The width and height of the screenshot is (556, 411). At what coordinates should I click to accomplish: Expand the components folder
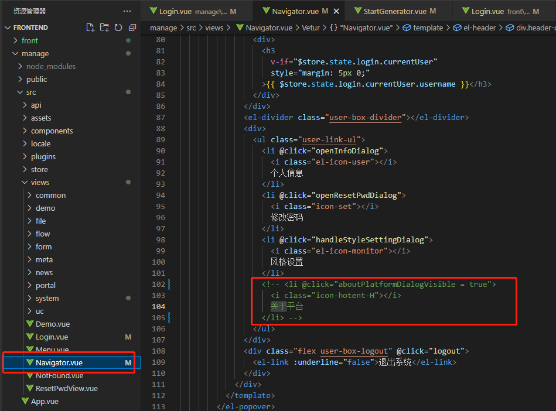point(52,131)
